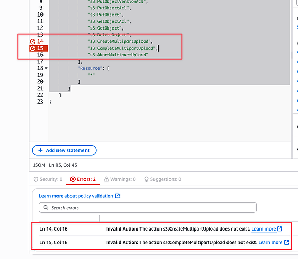Click the lightbulb icon beside Suggestions
298x259 pixels.
click(x=146, y=179)
